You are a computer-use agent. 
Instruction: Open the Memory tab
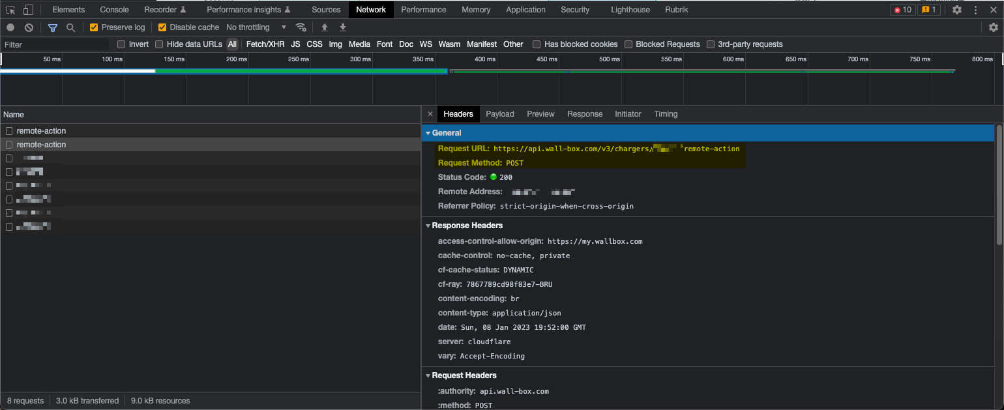pyautogui.click(x=476, y=10)
